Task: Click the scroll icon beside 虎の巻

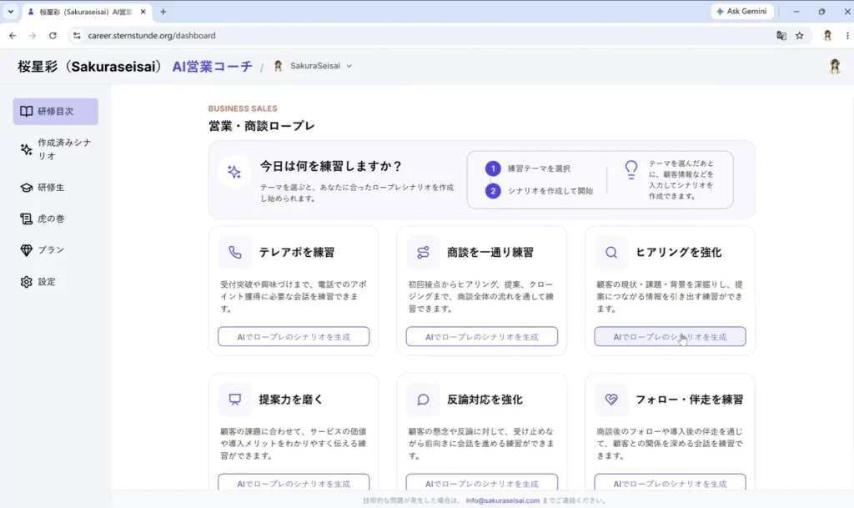Action: pyautogui.click(x=26, y=219)
